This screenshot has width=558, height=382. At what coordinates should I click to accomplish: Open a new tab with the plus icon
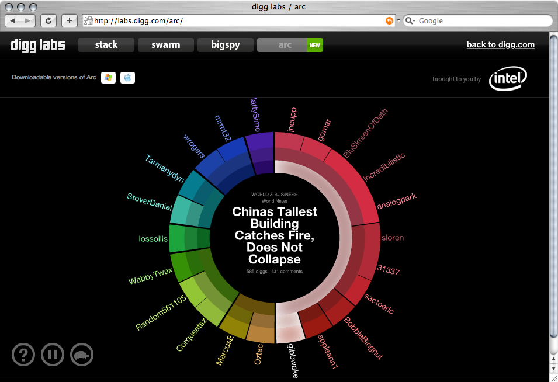[69, 20]
